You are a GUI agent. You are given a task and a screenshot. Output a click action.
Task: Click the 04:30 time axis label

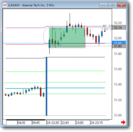(21, 123)
